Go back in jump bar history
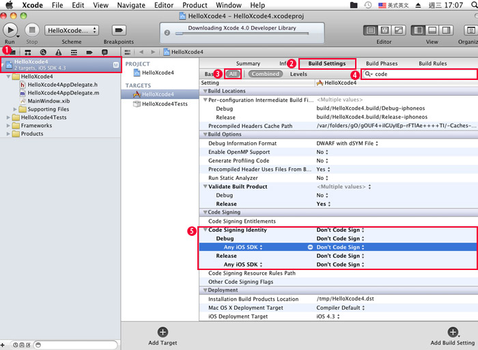Screen dimensions: 478x350 141,52
